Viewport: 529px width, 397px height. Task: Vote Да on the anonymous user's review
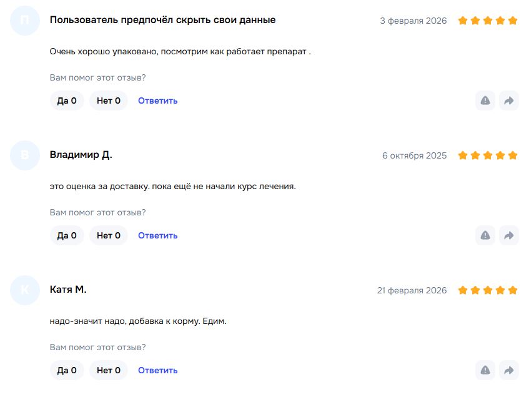pos(67,100)
